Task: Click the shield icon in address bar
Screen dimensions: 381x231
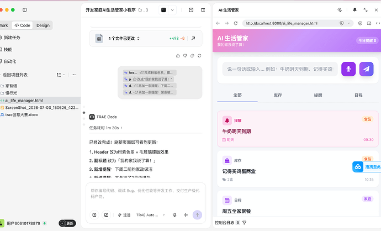Action: click(342, 23)
